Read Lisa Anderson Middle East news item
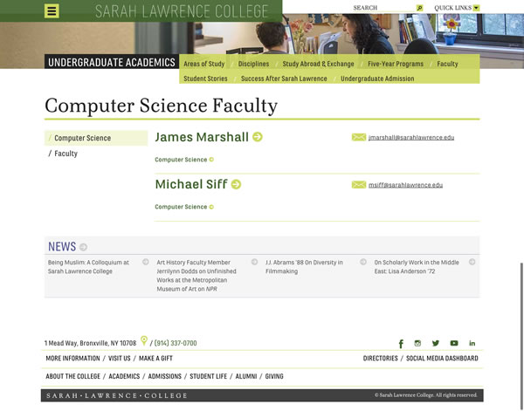Screen dimensions: 524x411 pyautogui.click(x=417, y=267)
